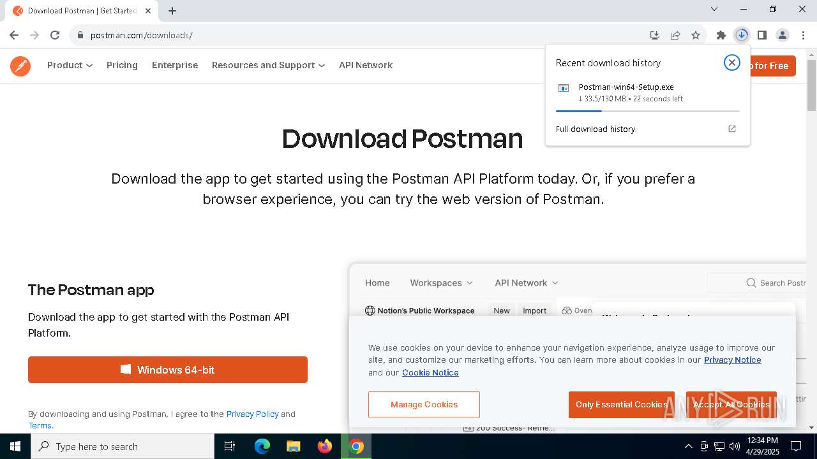This screenshot has height=459, width=817.
Task: Launch Microsoft Edge from the taskbar
Action: tap(262, 446)
